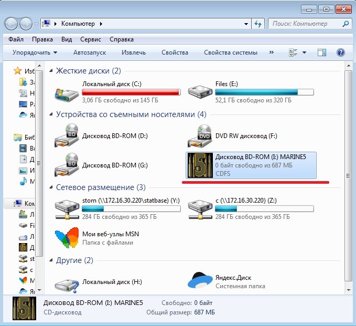Click the Автозапуск toolbar button

click(x=90, y=52)
